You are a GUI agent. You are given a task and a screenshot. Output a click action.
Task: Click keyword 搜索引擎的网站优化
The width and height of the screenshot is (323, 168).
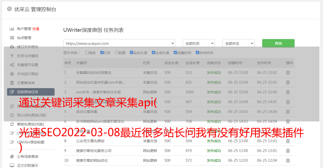92,160
